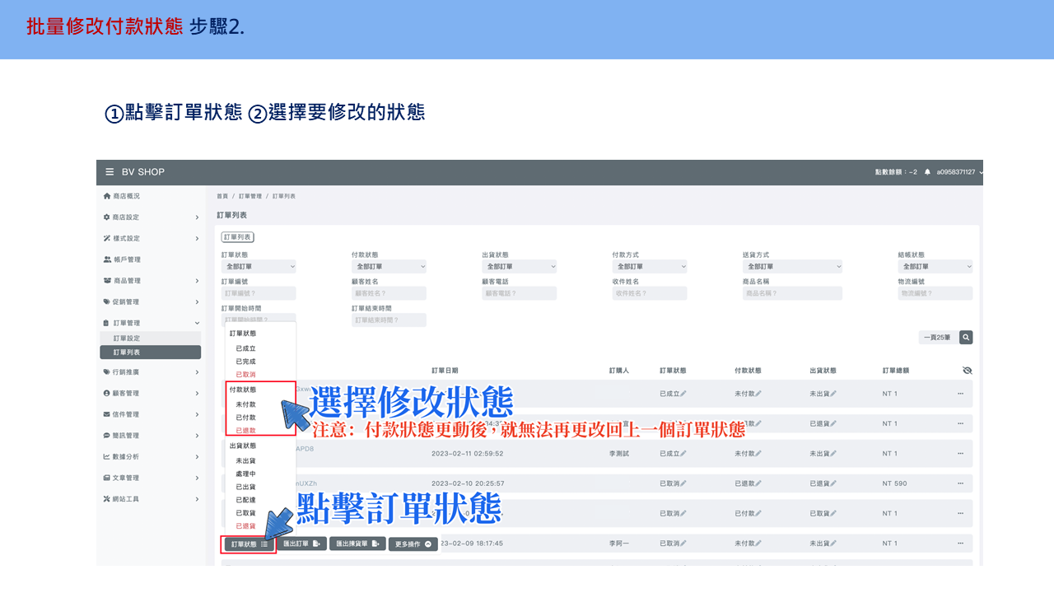Toggle the hamburger menu beside BV SHOP
The width and height of the screenshot is (1054, 593).
pos(110,172)
